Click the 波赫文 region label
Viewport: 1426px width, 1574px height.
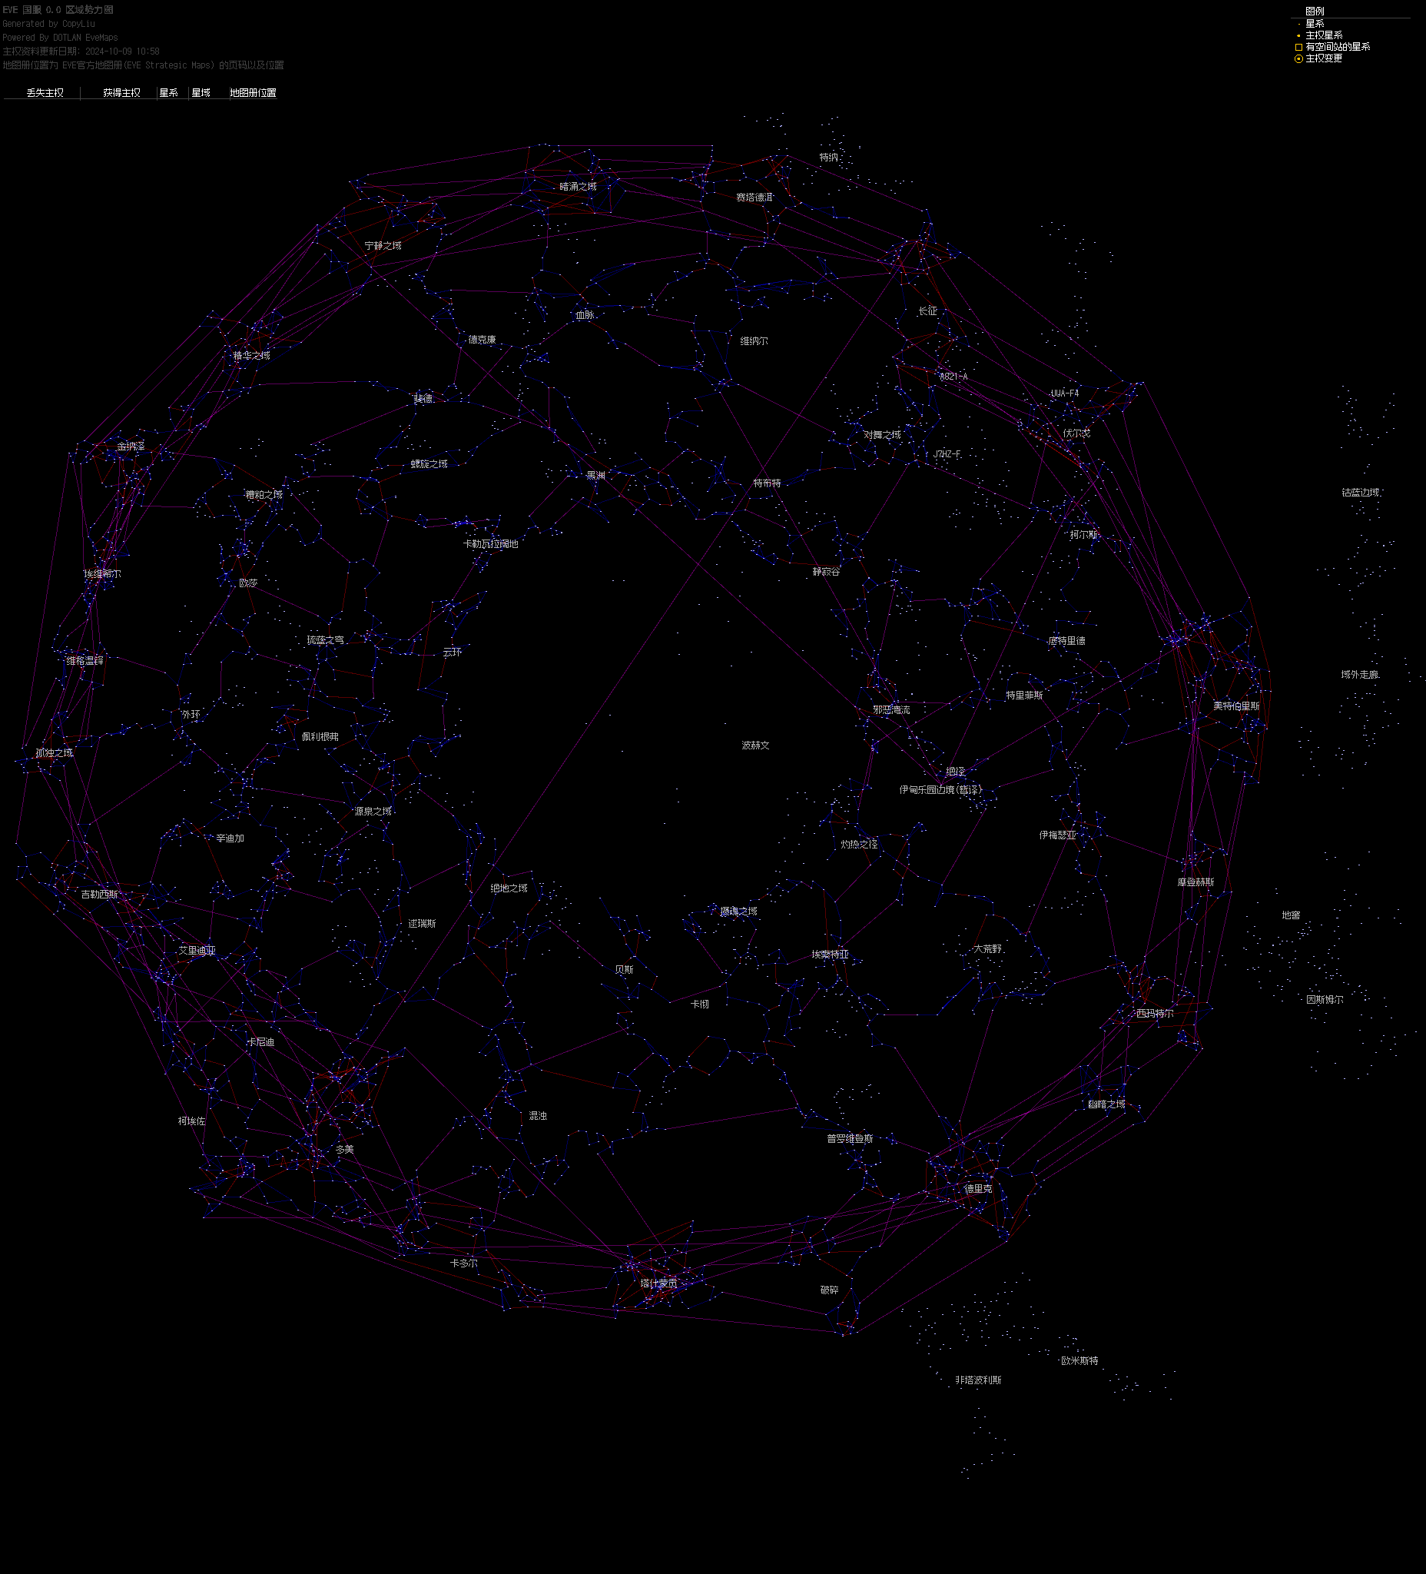pyautogui.click(x=755, y=745)
